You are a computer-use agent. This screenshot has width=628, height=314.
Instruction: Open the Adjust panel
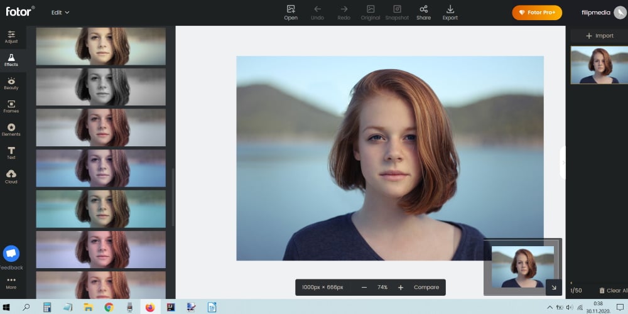[11, 36]
